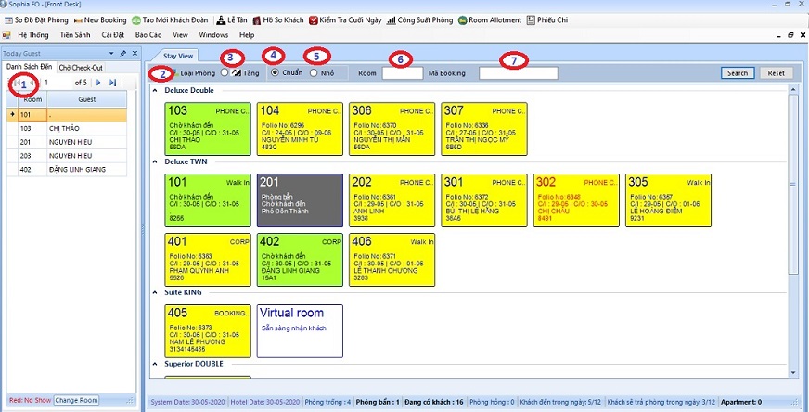Select room 202 card
This screenshot has height=412, width=809.
coord(392,200)
